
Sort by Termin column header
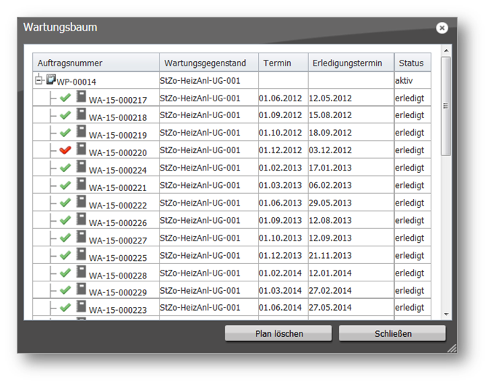[283, 63]
